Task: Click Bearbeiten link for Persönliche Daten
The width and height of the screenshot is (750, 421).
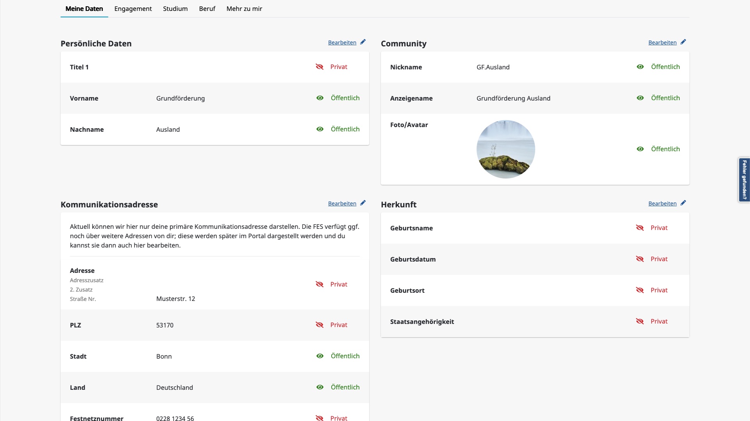Action: click(342, 42)
